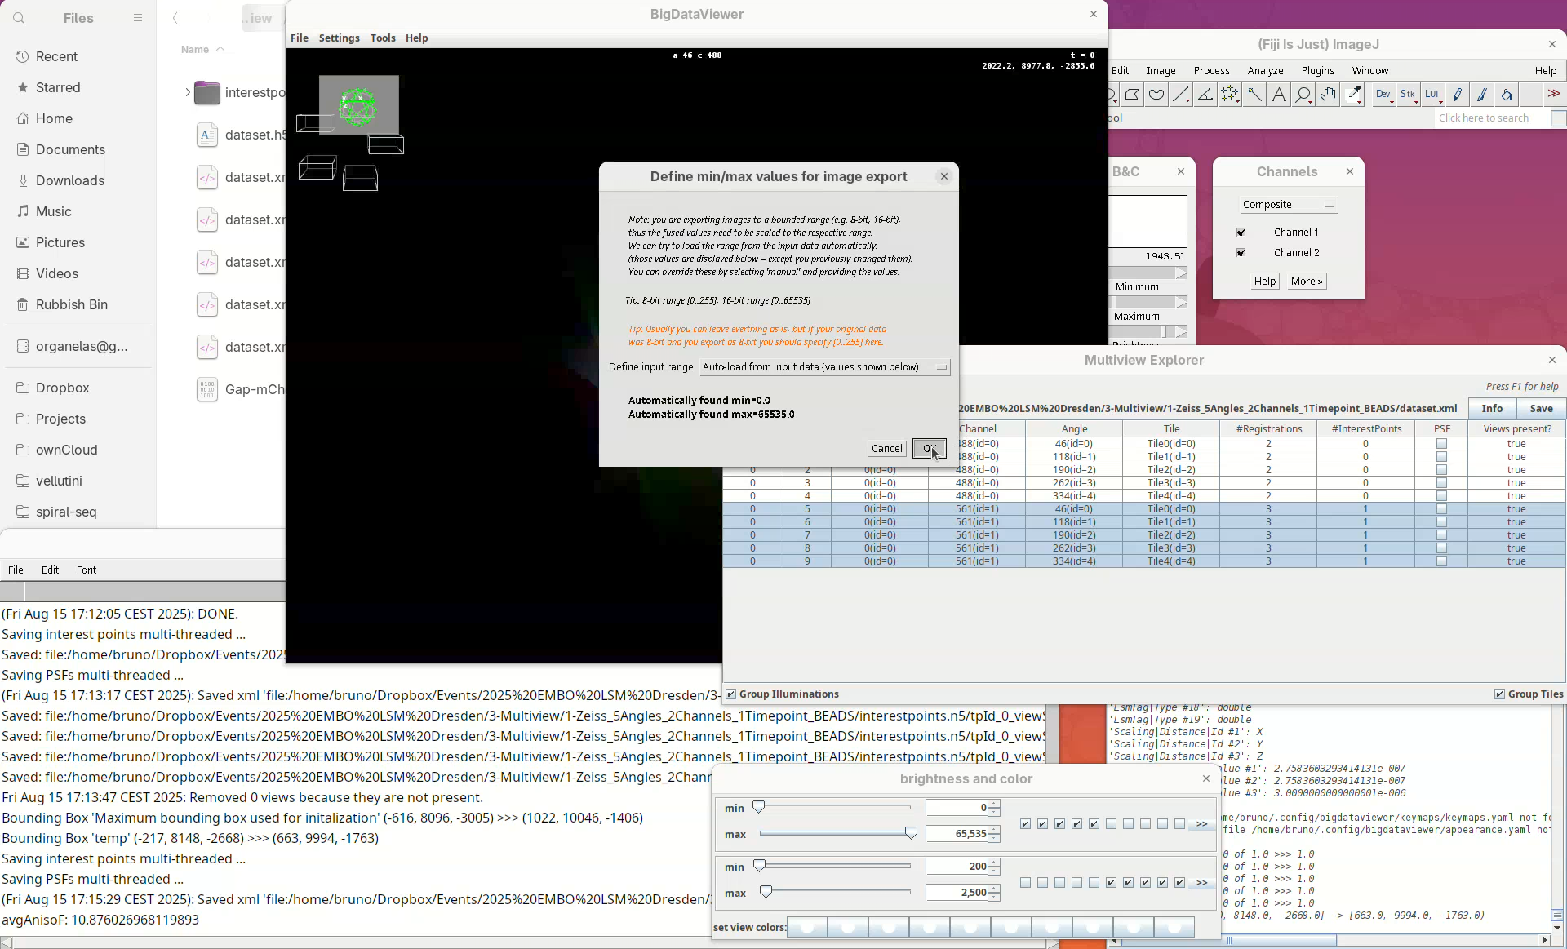1567x949 pixels.
Task: Click the first max brightness slider handle
Action: pyautogui.click(x=911, y=833)
